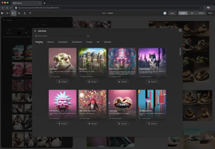Click the user avatar next to Share

tap(165, 13)
